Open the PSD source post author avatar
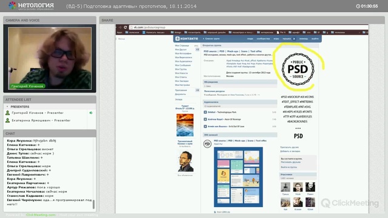Viewport: 388px width, 218px height. (207, 144)
